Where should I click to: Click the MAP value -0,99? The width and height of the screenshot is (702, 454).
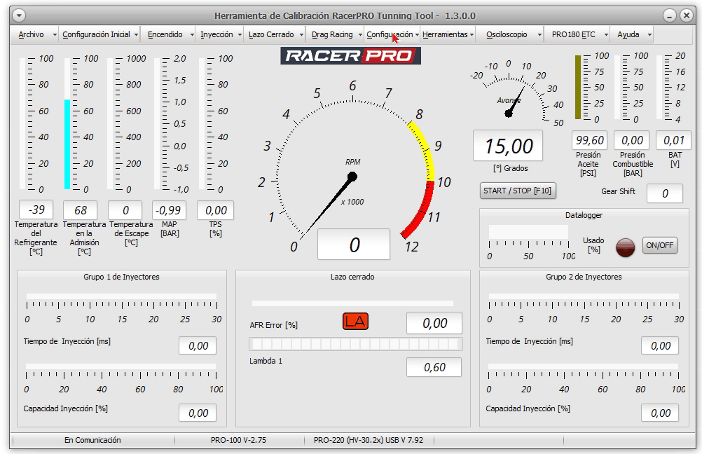[x=169, y=210]
